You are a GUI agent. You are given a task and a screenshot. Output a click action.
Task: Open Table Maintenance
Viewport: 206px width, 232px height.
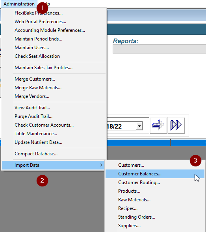click(x=54, y=134)
